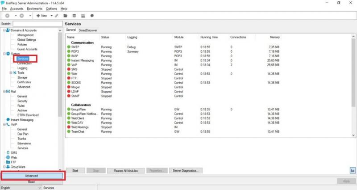Image resolution: width=357 pixels, height=190 pixels.
Task: Collapse the GroupWare tree node
Action: tap(4, 167)
